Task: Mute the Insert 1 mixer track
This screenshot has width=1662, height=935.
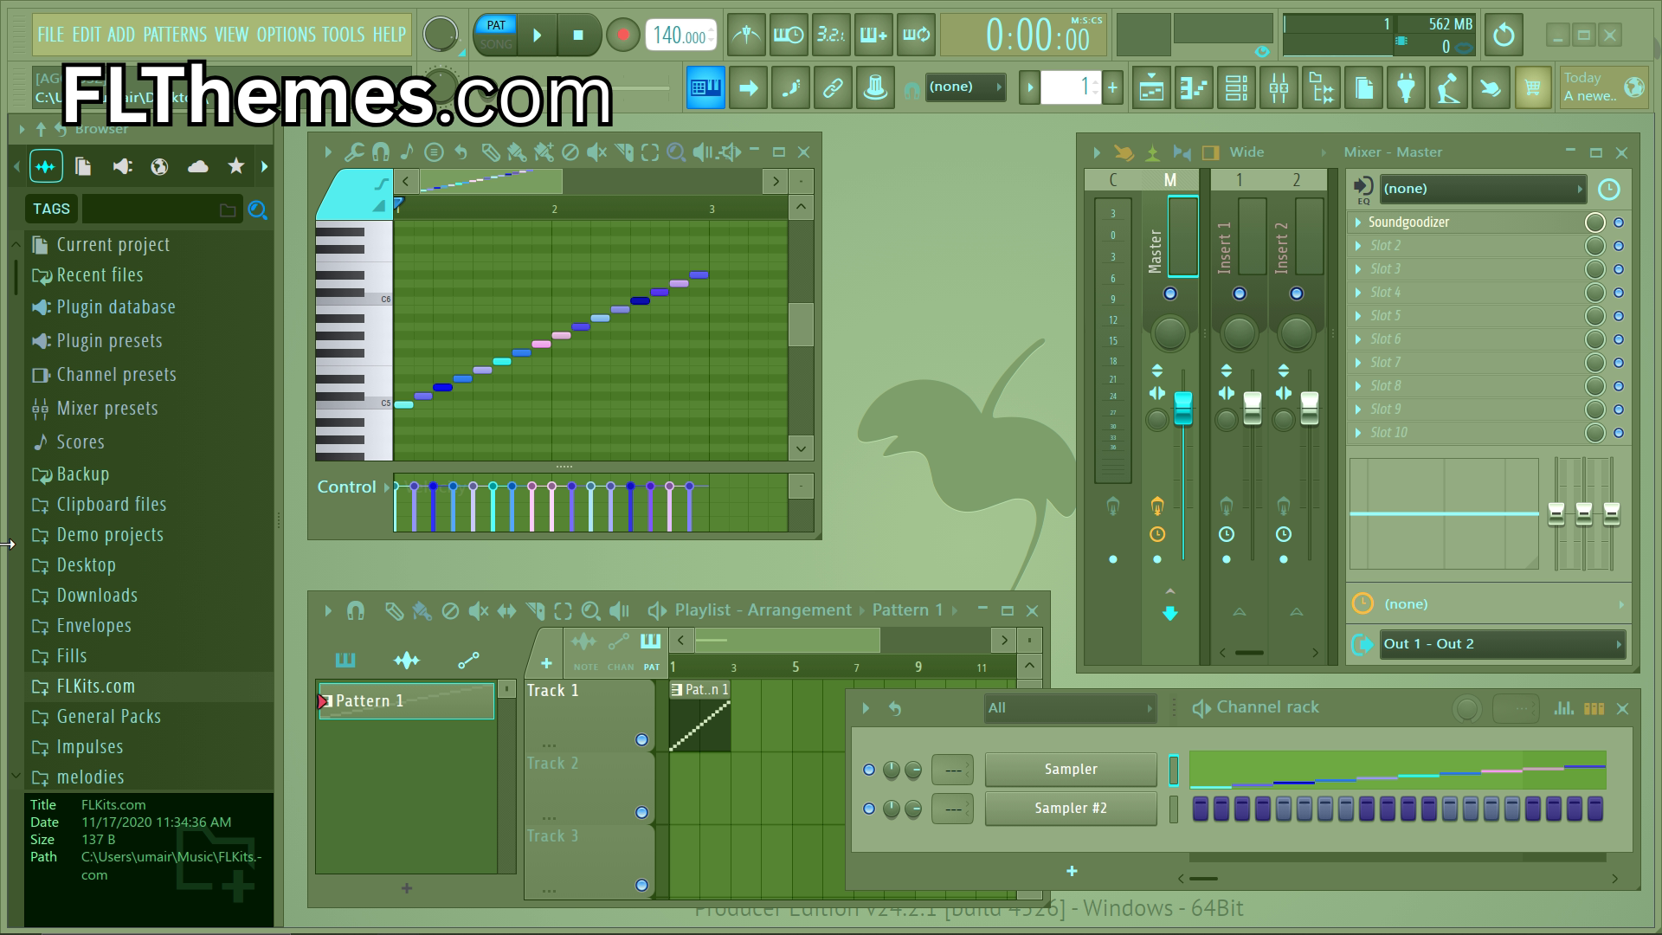Action: pyautogui.click(x=1240, y=293)
